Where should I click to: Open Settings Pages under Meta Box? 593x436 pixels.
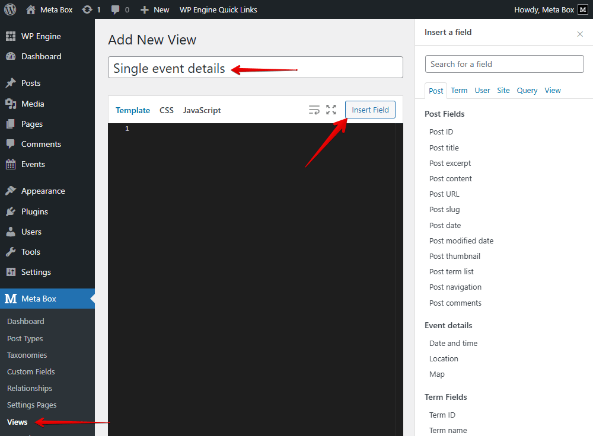point(32,405)
